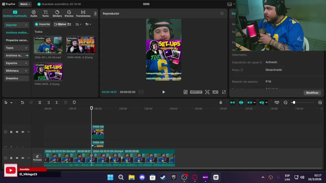Open the media sort dropdown
326x183 pixels.
(x=78, y=24)
